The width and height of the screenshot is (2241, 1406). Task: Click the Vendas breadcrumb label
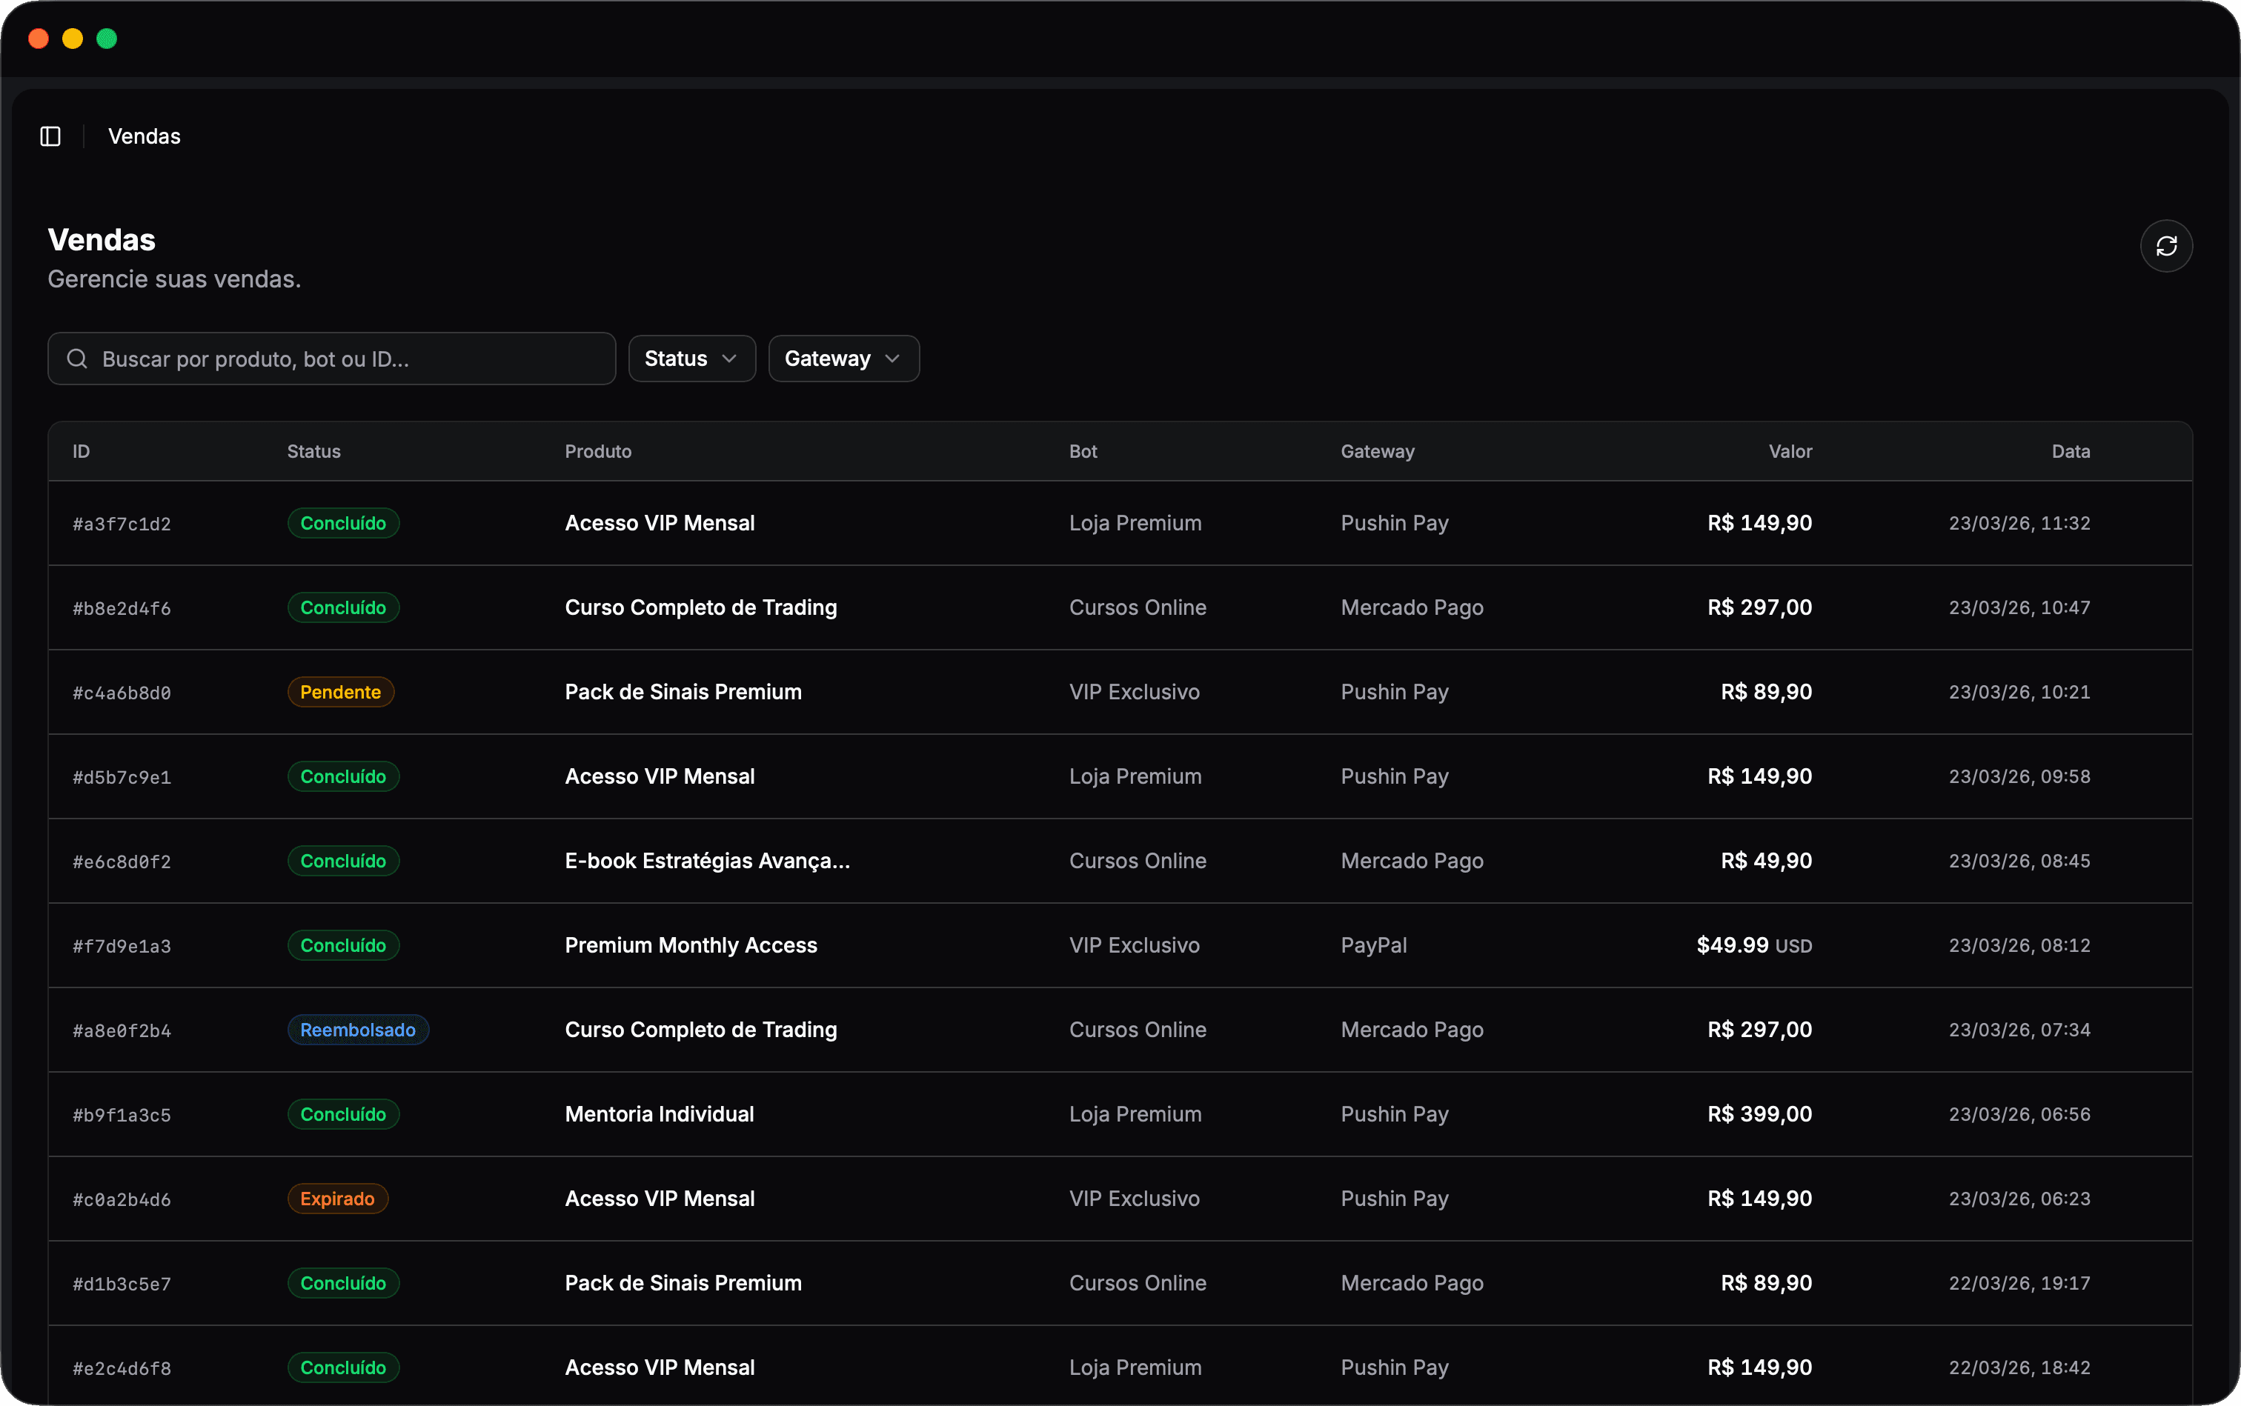point(145,137)
